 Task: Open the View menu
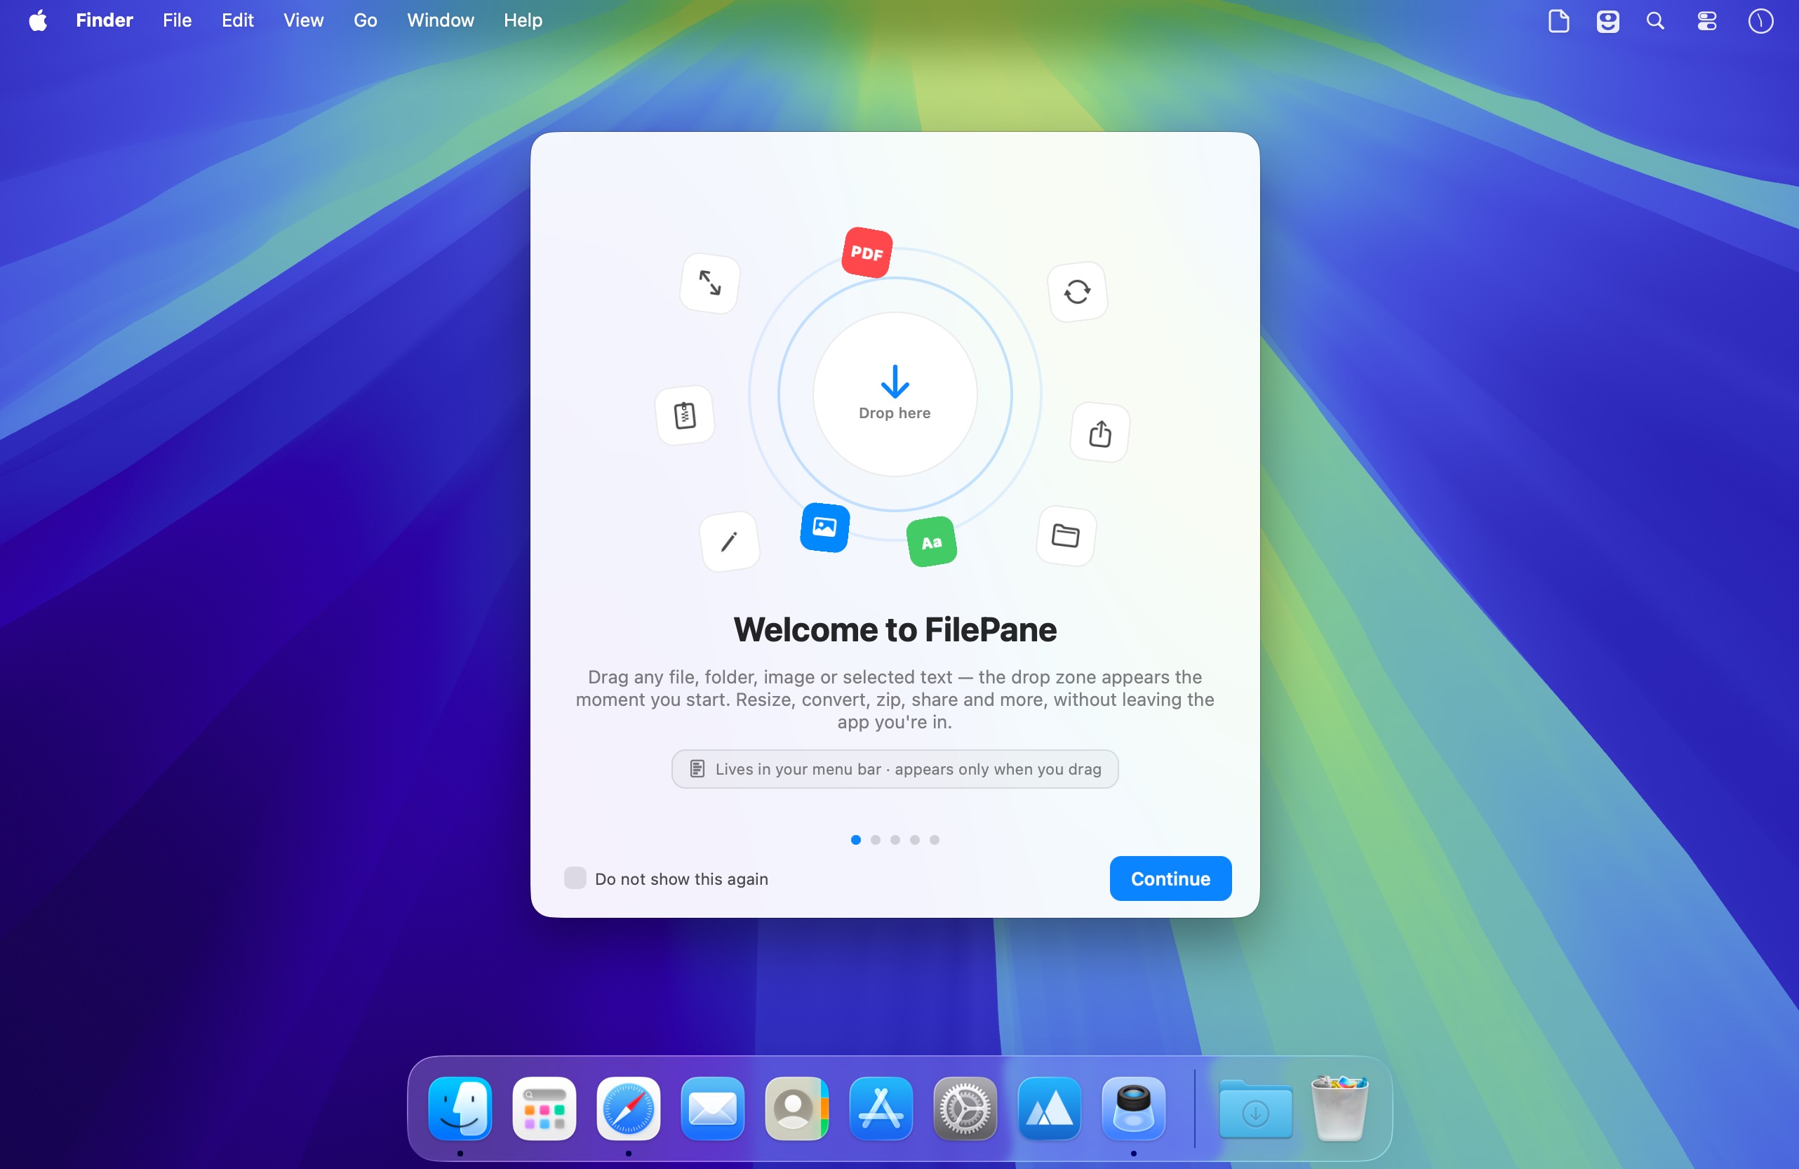(x=303, y=20)
